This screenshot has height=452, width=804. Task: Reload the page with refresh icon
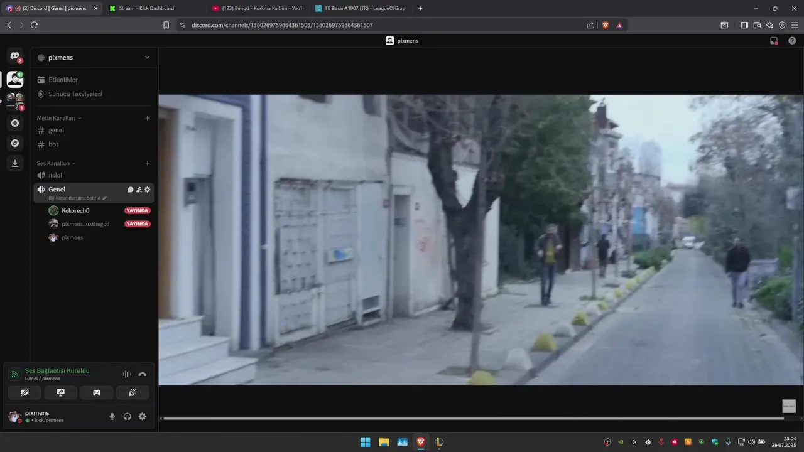[x=34, y=25]
